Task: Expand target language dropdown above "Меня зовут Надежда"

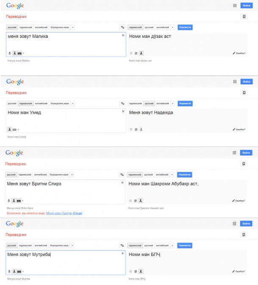Action: coord(173,103)
